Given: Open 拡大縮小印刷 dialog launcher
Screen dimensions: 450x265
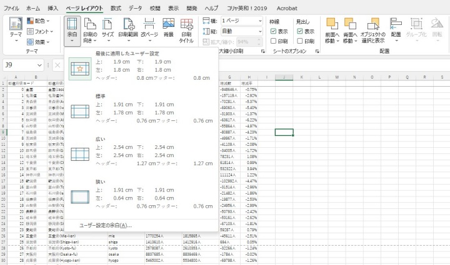Looking at the screenshot, I should coord(262,51).
